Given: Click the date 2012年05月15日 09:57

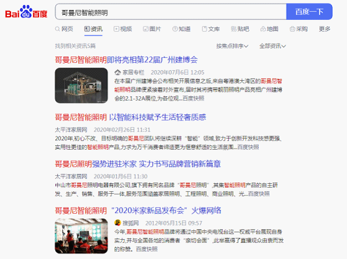Looking at the screenshot, I should 174,223.
